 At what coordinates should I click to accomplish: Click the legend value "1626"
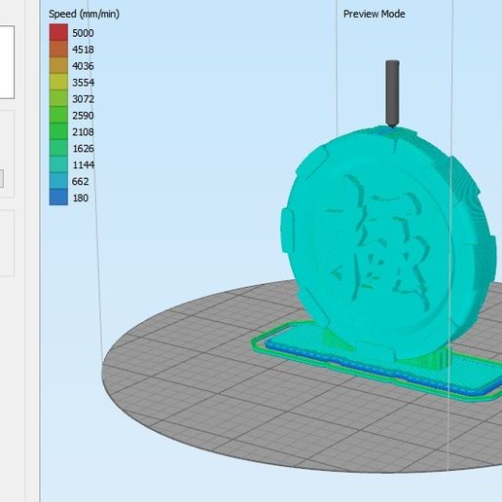pyautogui.click(x=83, y=149)
